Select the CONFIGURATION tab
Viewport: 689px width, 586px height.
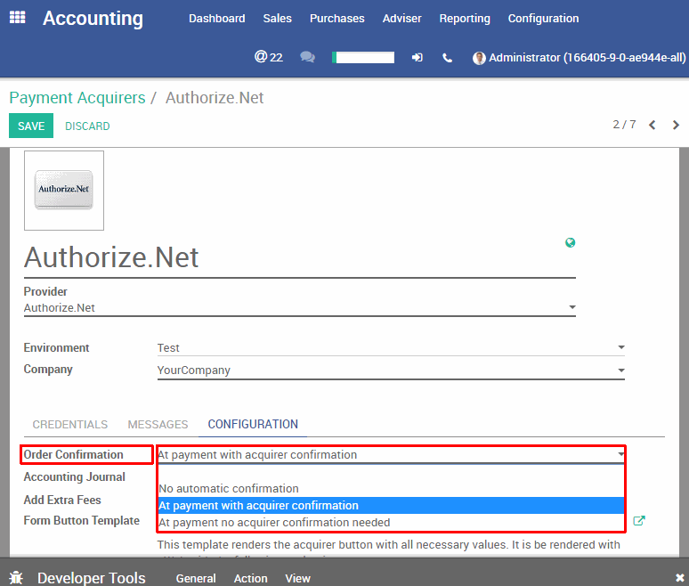point(253,424)
